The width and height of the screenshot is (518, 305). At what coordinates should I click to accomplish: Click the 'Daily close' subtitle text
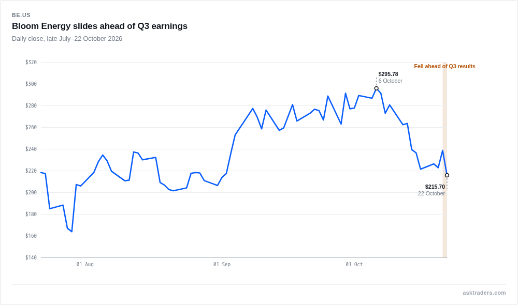67,39
